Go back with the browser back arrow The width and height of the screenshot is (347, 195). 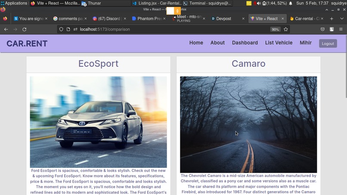[6, 29]
